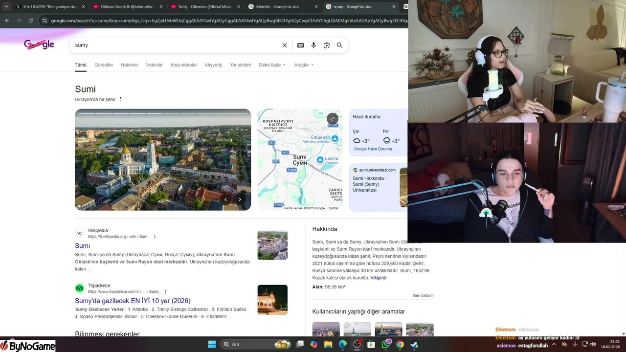This screenshot has height=352, width=626.
Task: Click inside the sumy search input
Action: click(176, 45)
